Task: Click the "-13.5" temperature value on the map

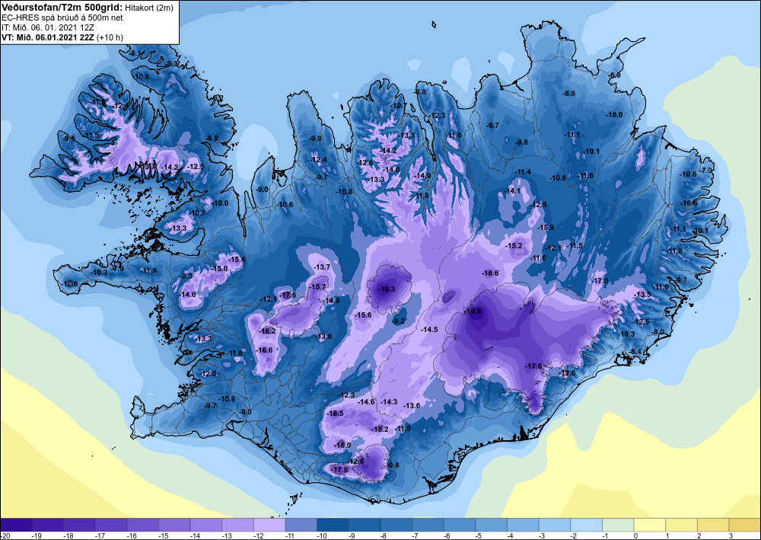Action: point(642,294)
